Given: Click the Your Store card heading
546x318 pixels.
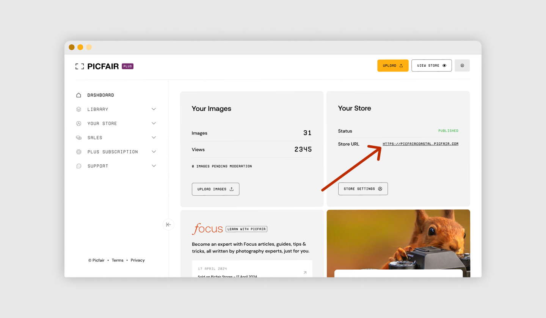Looking at the screenshot, I should click(x=355, y=108).
